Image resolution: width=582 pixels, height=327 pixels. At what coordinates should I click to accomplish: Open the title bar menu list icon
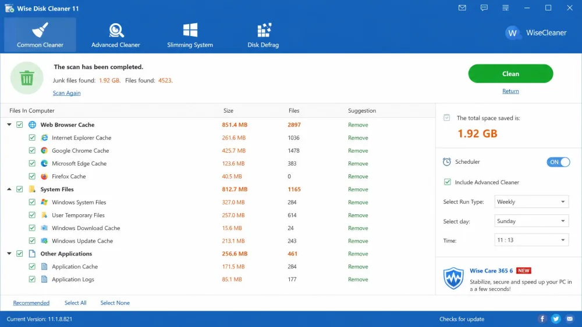[506, 8]
